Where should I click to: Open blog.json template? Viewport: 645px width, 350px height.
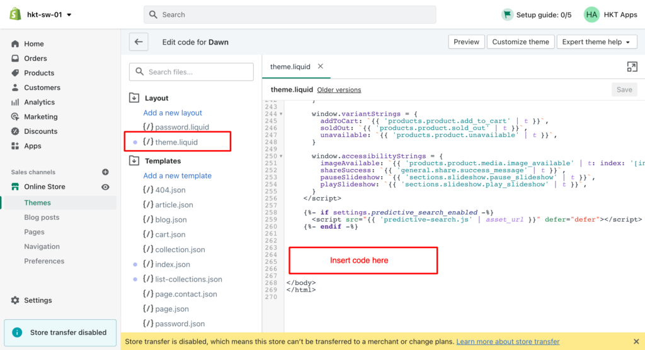pos(164,220)
